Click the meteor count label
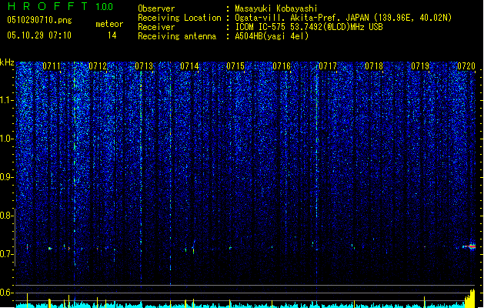The height and width of the screenshot is (308, 484). [x=109, y=24]
